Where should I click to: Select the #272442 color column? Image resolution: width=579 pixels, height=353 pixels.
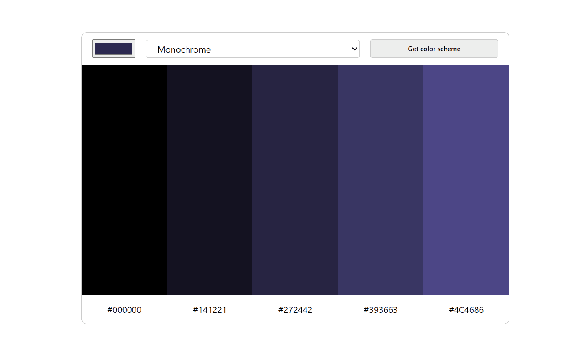295,180
